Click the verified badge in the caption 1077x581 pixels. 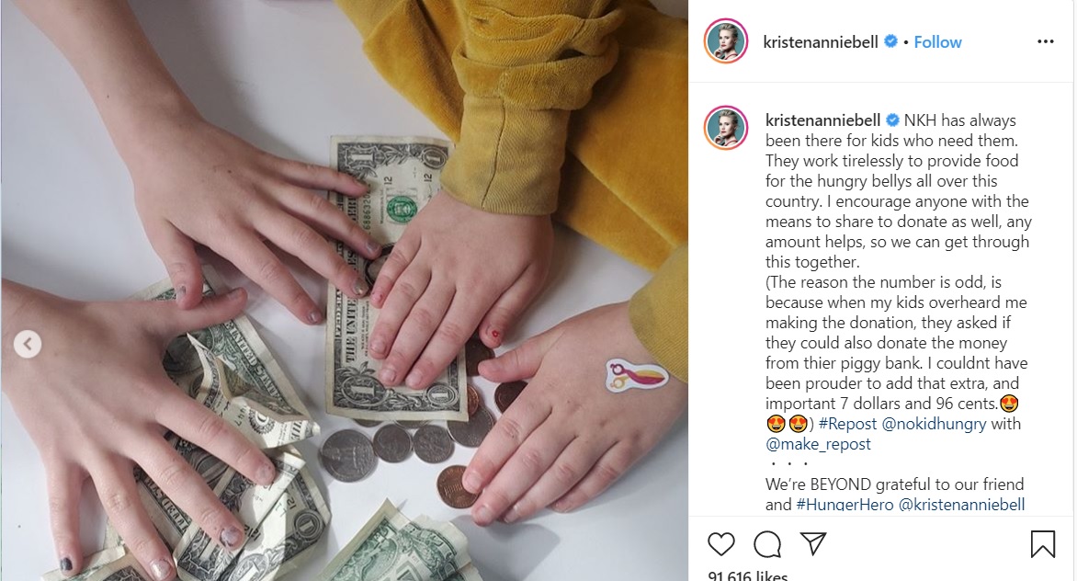[x=892, y=120]
